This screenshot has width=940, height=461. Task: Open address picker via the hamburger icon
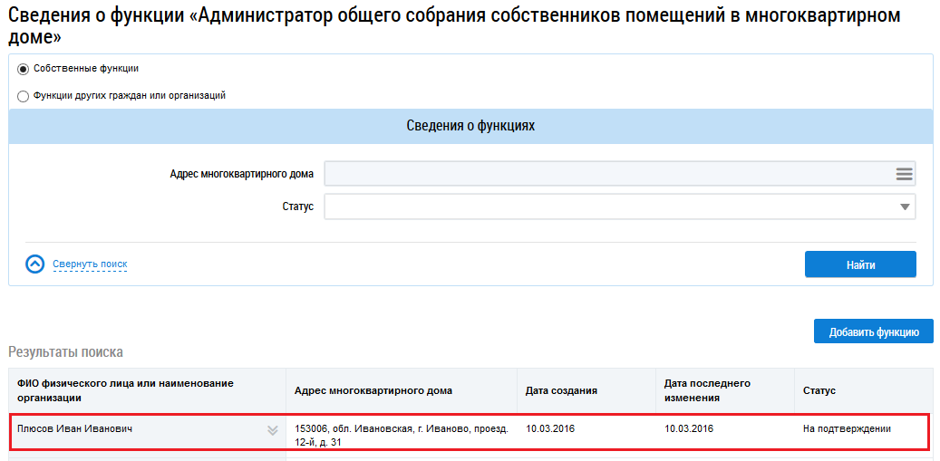[x=904, y=174]
